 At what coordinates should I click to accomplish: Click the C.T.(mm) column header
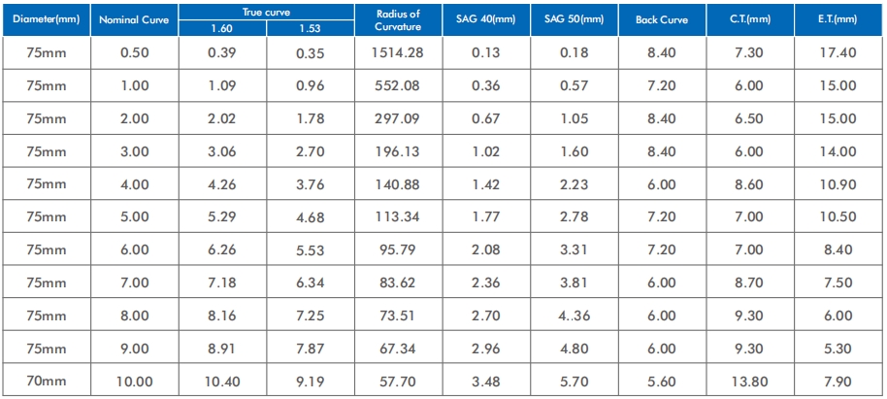click(x=748, y=19)
